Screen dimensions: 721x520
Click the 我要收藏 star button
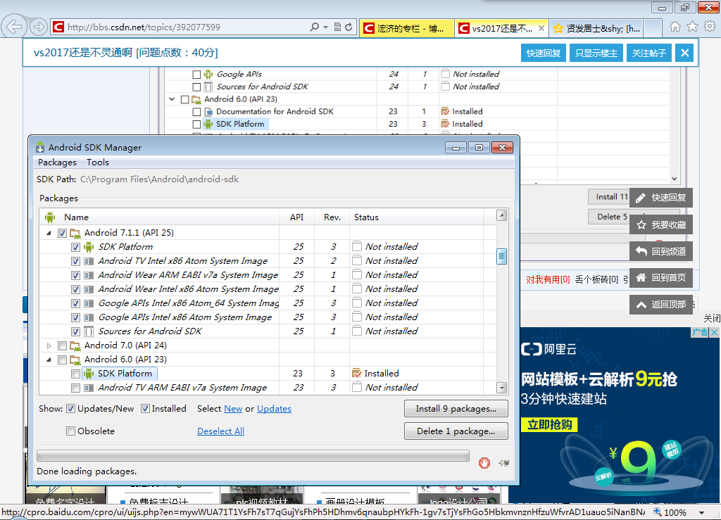[660, 224]
